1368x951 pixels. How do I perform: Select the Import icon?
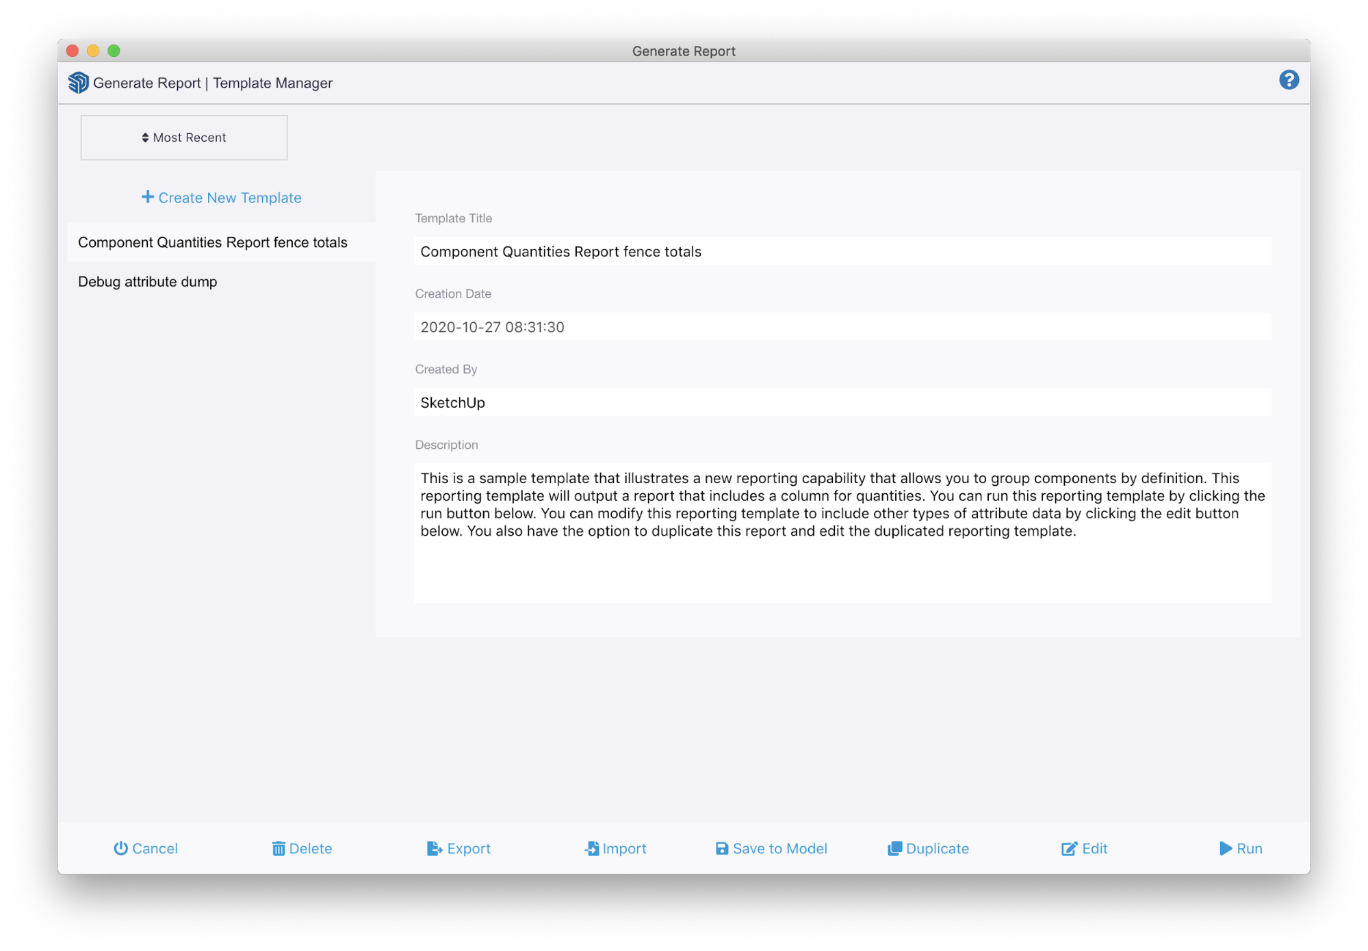(x=590, y=848)
